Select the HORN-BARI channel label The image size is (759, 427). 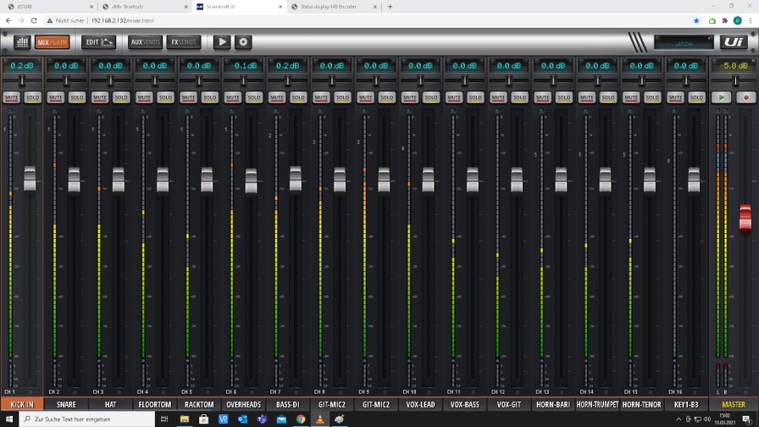coord(553,404)
